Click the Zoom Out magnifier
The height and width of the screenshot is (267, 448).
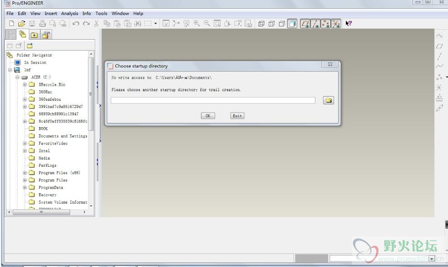207,23
